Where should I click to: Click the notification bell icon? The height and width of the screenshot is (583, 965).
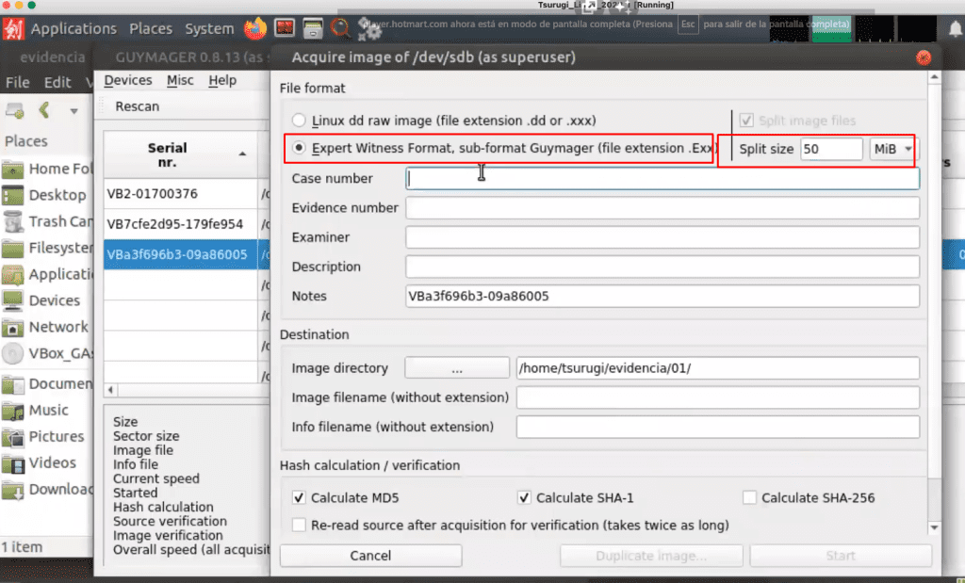pos(956,28)
